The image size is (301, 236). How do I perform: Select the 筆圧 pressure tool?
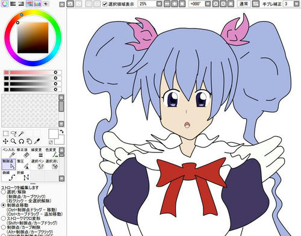pos(23,164)
